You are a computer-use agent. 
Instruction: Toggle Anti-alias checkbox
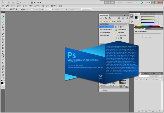[x=32, y=9]
